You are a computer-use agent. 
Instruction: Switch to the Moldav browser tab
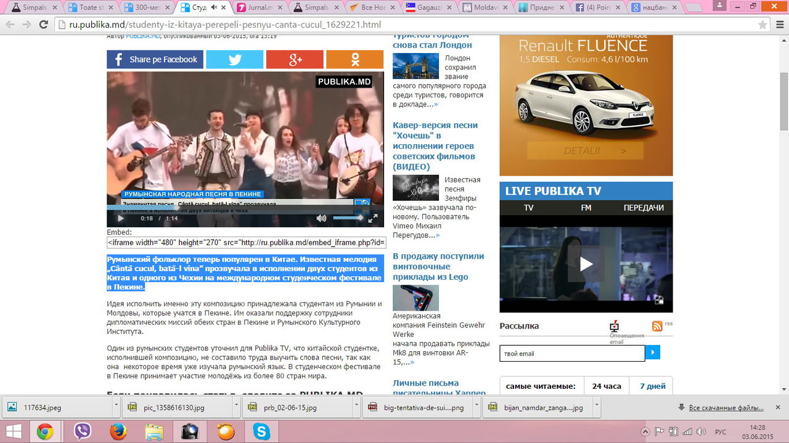click(484, 7)
